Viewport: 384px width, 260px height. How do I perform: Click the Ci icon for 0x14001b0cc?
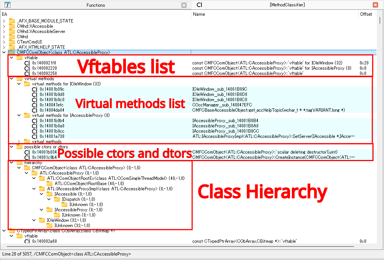34,131
